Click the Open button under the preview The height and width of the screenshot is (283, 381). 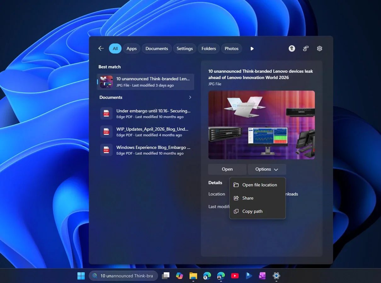(x=227, y=169)
